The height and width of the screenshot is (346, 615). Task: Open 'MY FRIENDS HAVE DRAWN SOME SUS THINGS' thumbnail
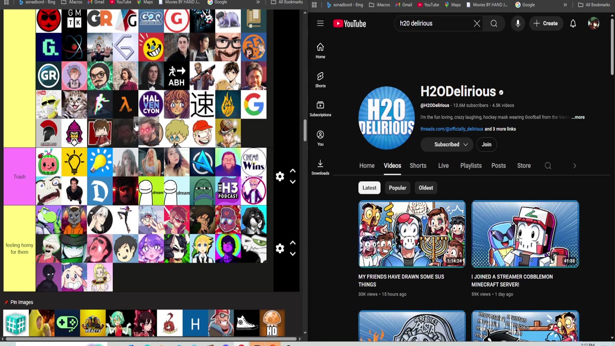(412, 234)
